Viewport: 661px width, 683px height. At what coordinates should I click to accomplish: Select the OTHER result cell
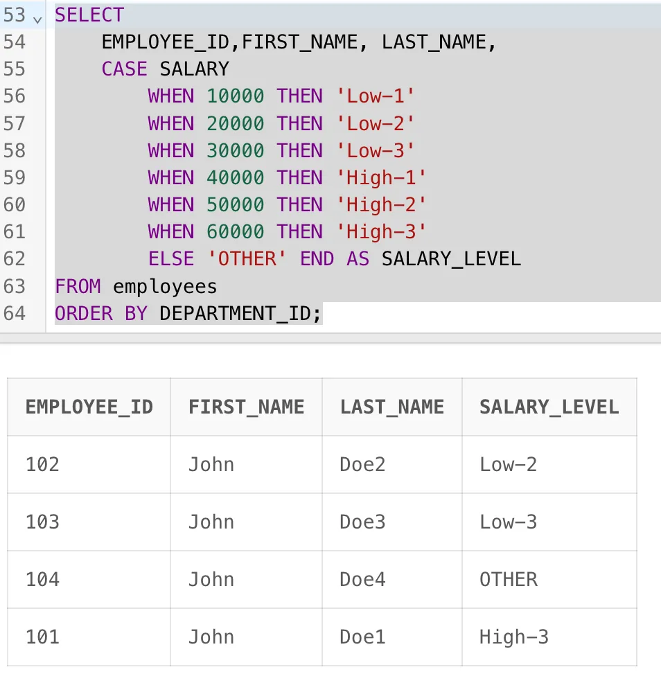549,580
